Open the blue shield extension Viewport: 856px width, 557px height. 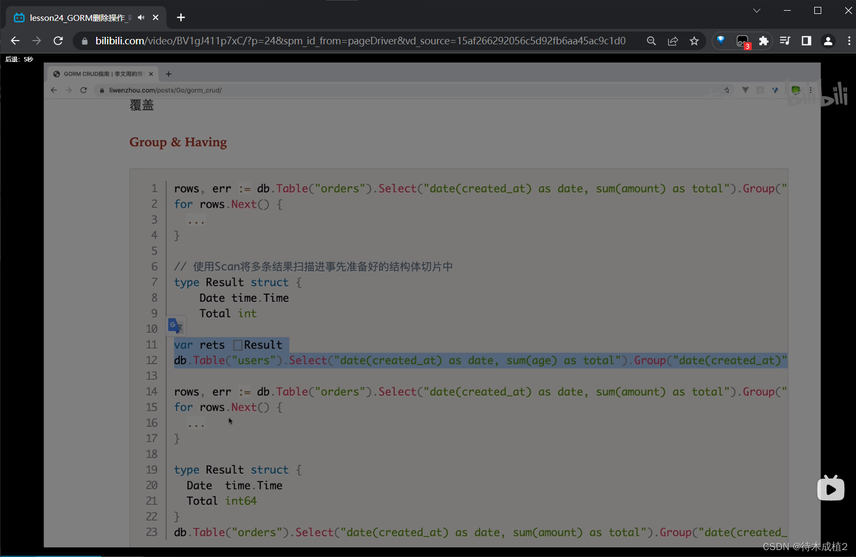tap(721, 41)
